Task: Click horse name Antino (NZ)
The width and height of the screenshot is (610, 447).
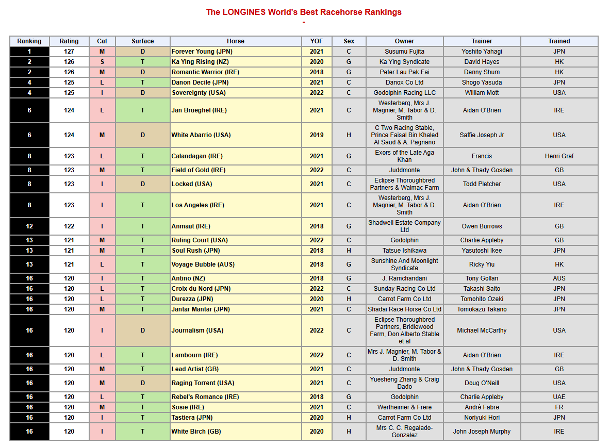Action: 188,278
